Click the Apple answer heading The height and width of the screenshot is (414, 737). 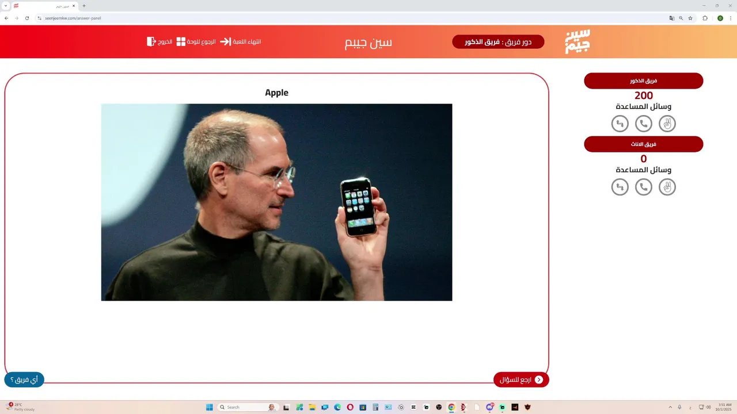[x=276, y=93]
